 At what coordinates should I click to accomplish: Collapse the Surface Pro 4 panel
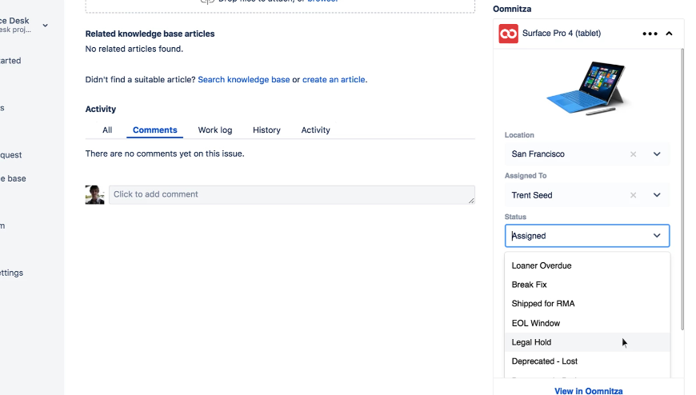coord(669,34)
